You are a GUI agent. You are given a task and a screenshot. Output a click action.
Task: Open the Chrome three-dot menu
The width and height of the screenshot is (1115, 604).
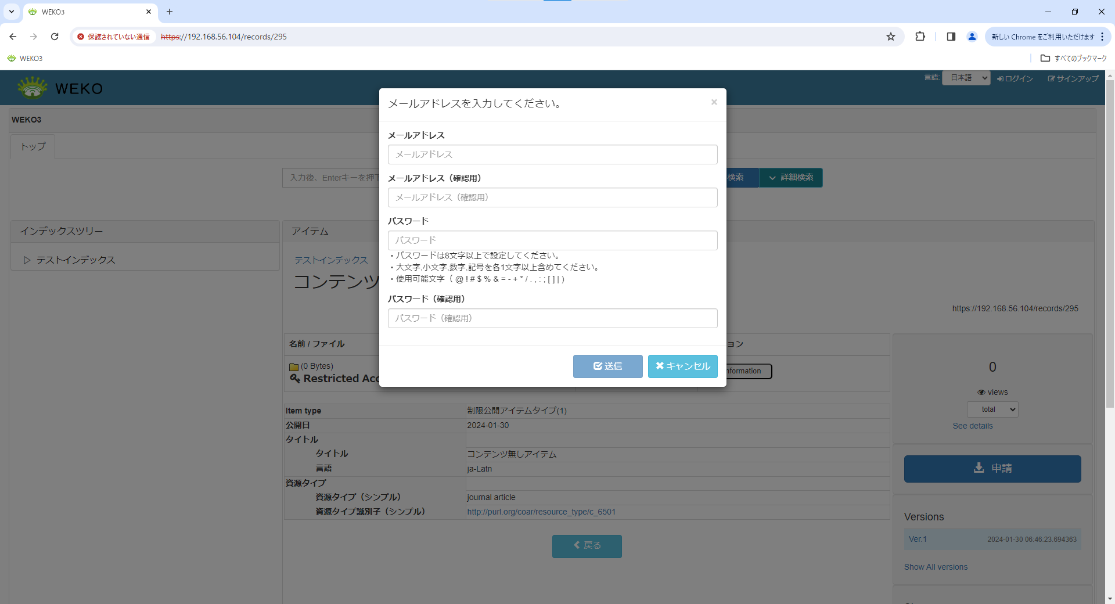pyautogui.click(x=1102, y=37)
